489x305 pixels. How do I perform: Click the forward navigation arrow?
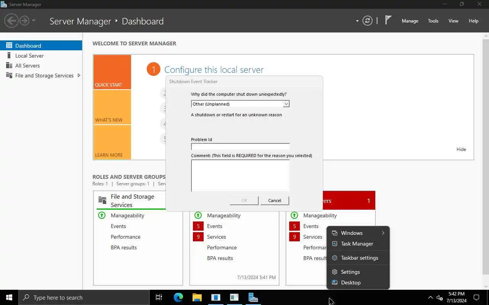pyautogui.click(x=24, y=21)
